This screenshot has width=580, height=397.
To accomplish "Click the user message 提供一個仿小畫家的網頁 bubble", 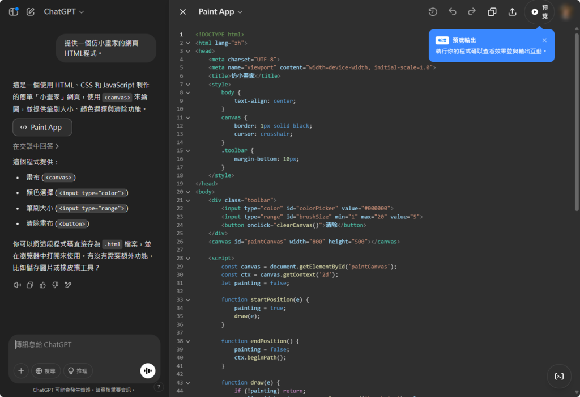I will pos(106,48).
